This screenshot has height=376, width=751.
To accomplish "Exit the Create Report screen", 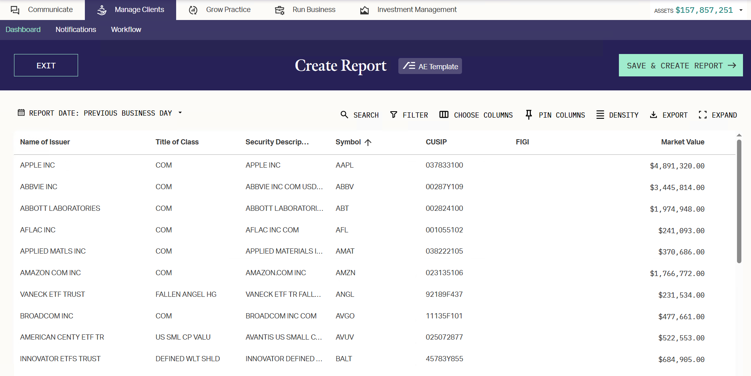I will click(46, 65).
